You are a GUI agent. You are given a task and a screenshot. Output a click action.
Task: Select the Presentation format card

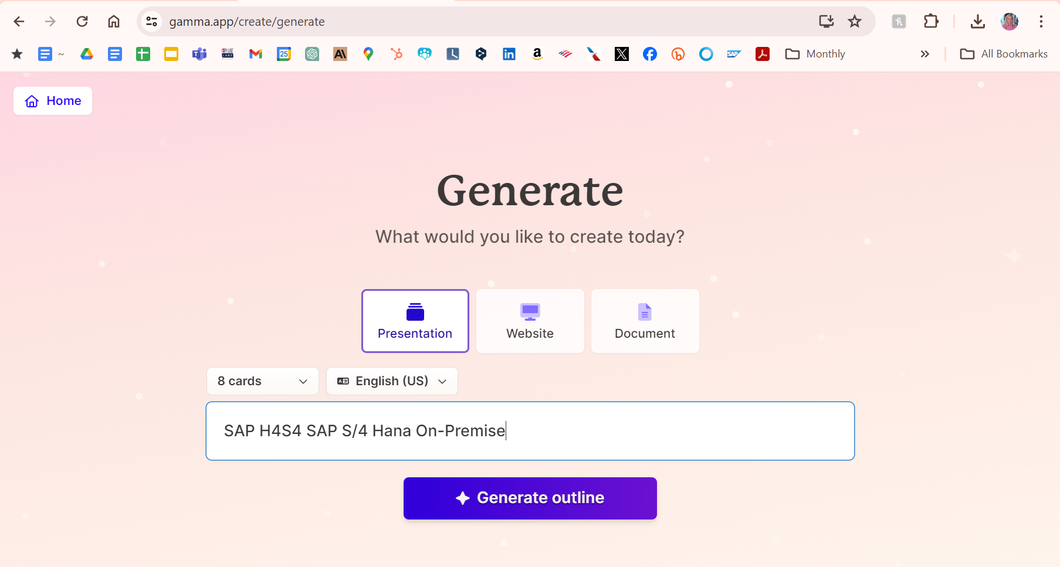pos(415,321)
